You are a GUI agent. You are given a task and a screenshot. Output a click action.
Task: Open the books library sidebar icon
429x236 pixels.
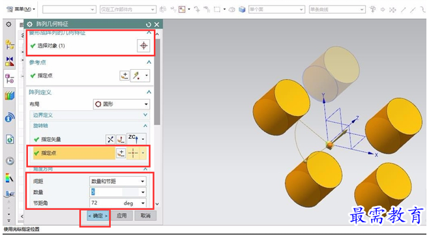pyautogui.click(x=10, y=96)
